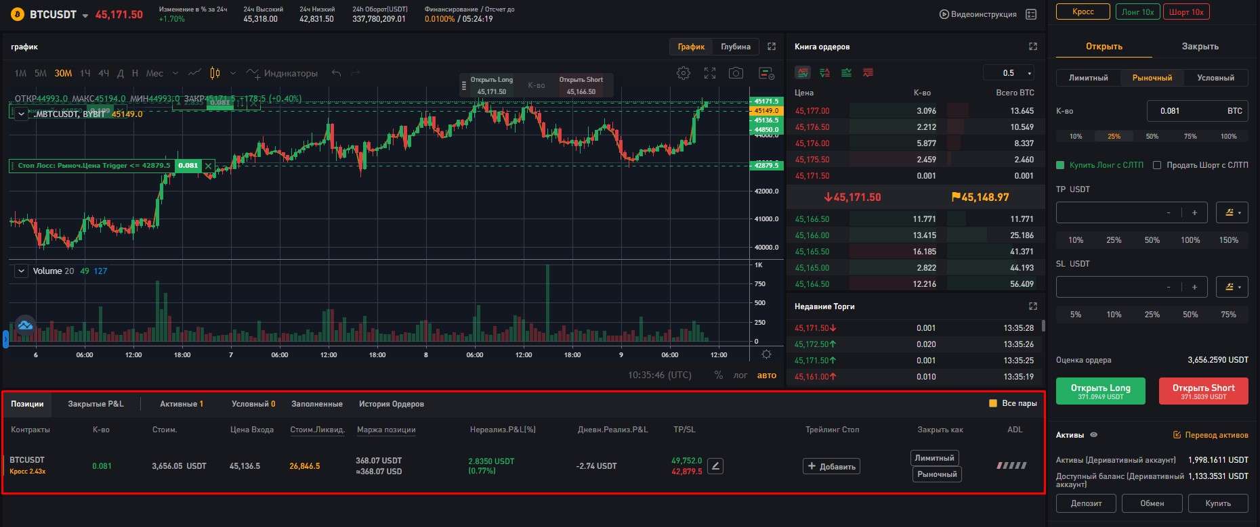This screenshot has width=1260, height=527.
Task: Click the chart order display settings icon
Action: click(766, 73)
